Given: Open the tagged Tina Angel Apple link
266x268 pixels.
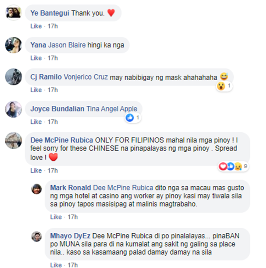Looking at the screenshot, I should (112, 109).
